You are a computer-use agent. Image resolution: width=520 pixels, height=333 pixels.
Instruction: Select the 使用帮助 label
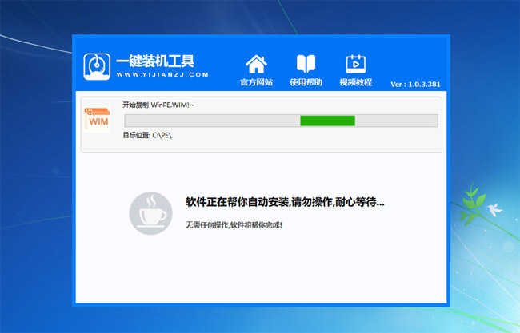pyautogui.click(x=306, y=82)
